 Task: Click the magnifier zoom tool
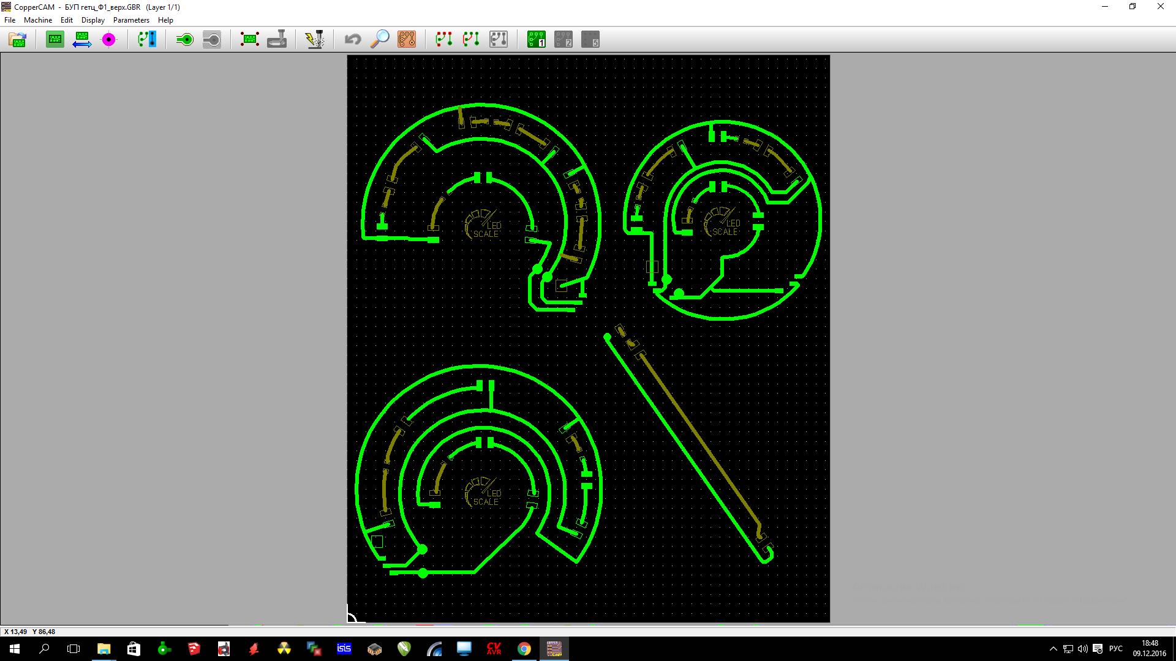click(380, 40)
